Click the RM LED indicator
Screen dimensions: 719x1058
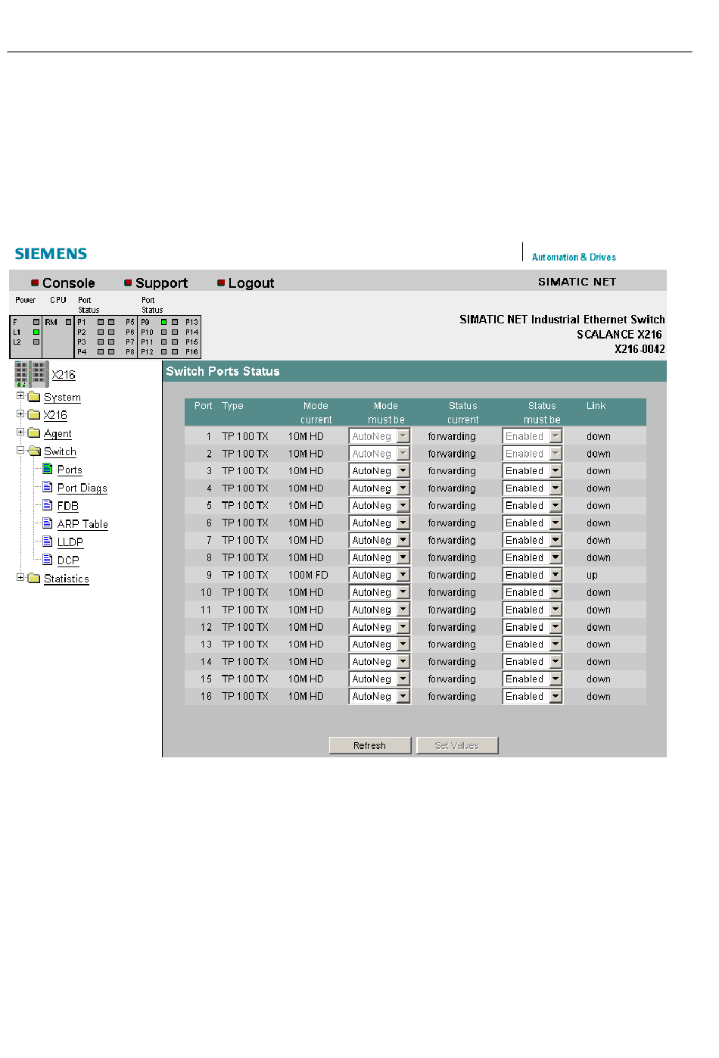(x=68, y=322)
